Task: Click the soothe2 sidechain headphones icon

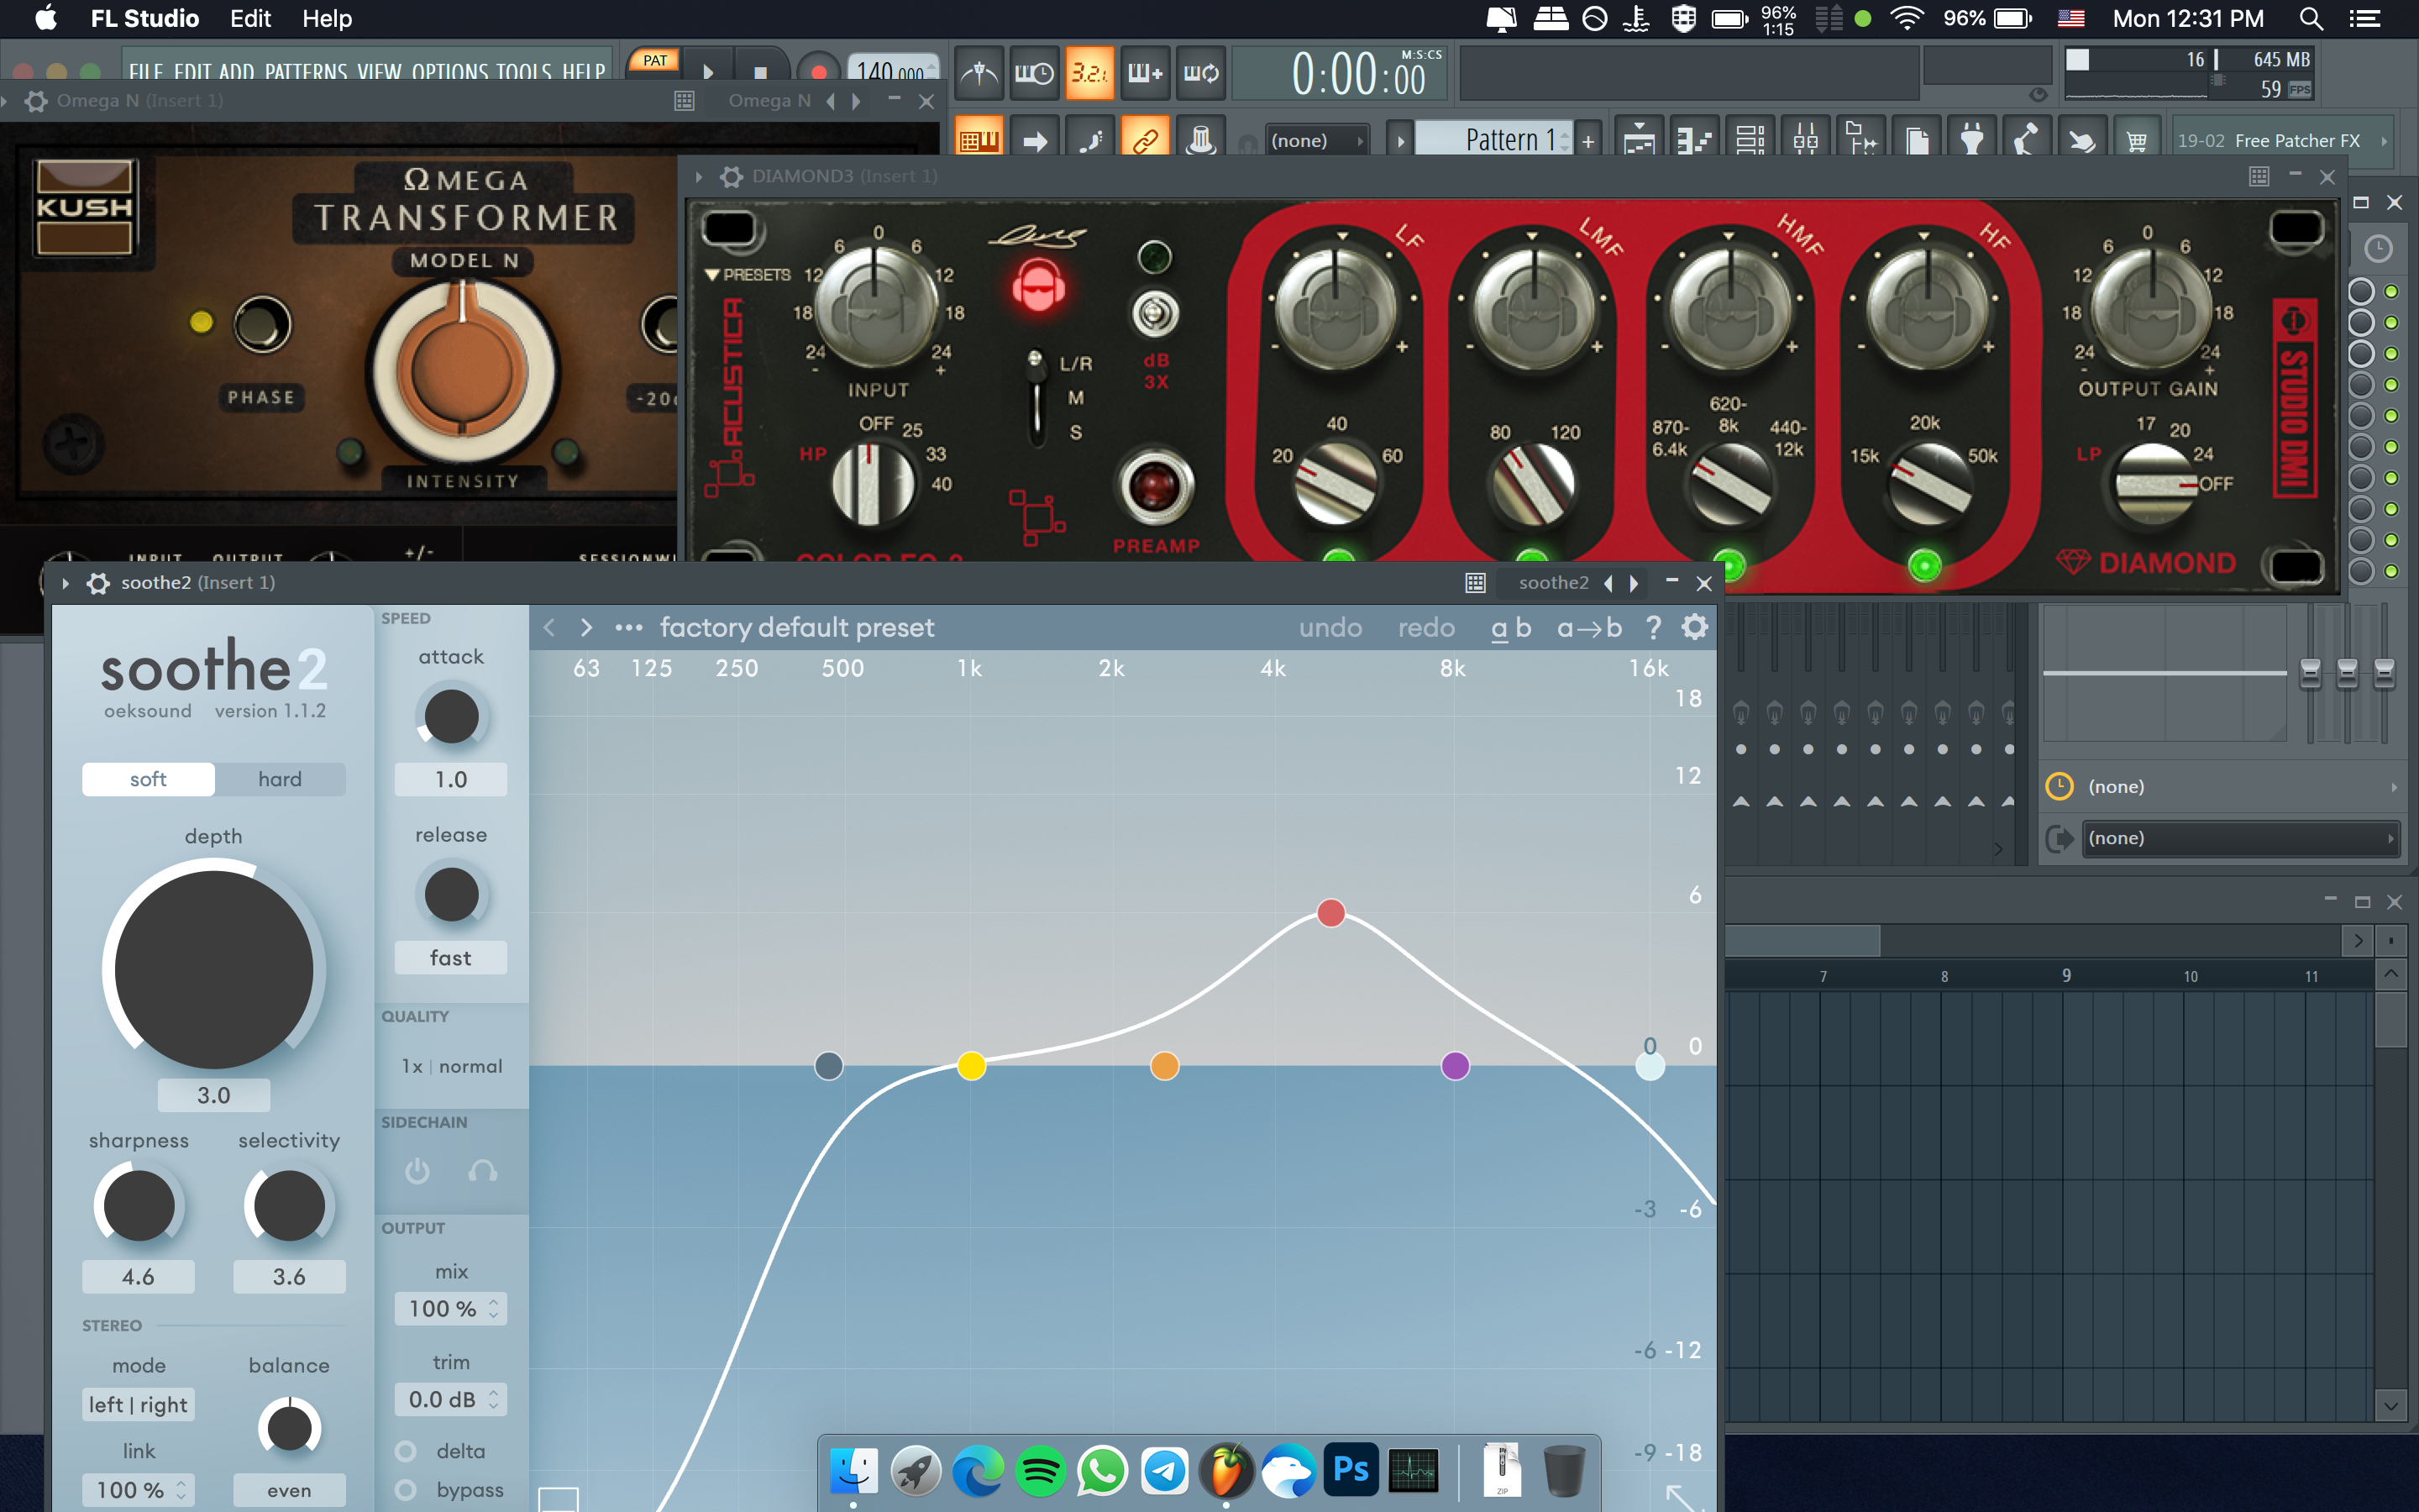Action: tap(483, 1170)
